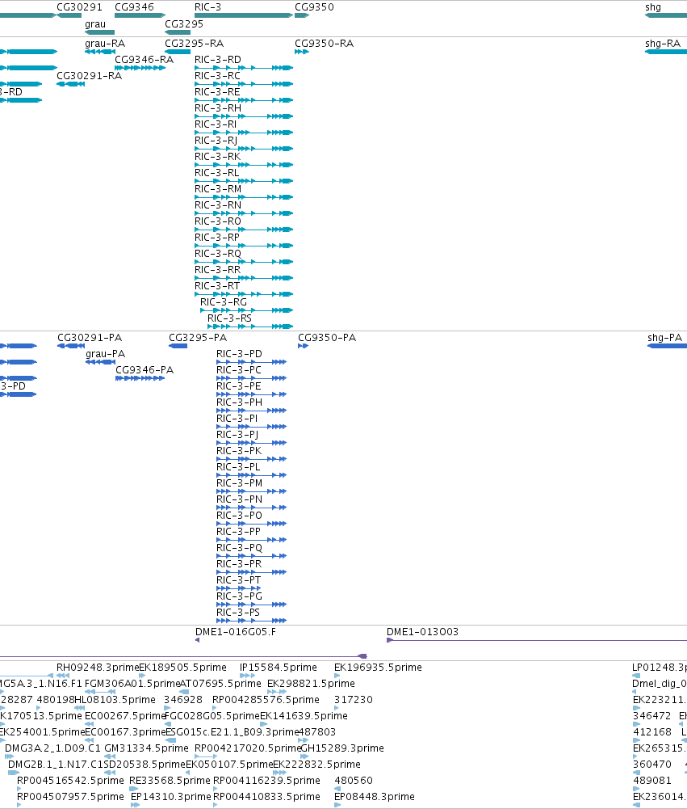Select transcript RIC-3-RL

244,181
